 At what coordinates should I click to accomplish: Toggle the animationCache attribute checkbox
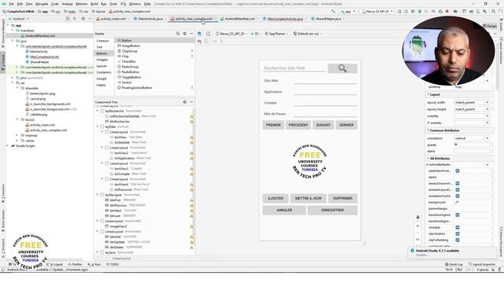[x=458, y=196]
